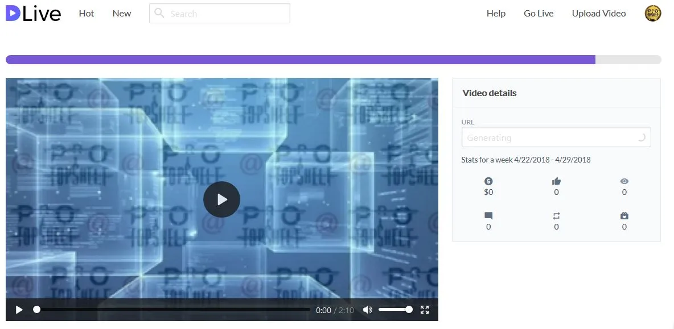The image size is (674, 329).
Task: Click the thumbs up likes icon
Action: tap(556, 181)
